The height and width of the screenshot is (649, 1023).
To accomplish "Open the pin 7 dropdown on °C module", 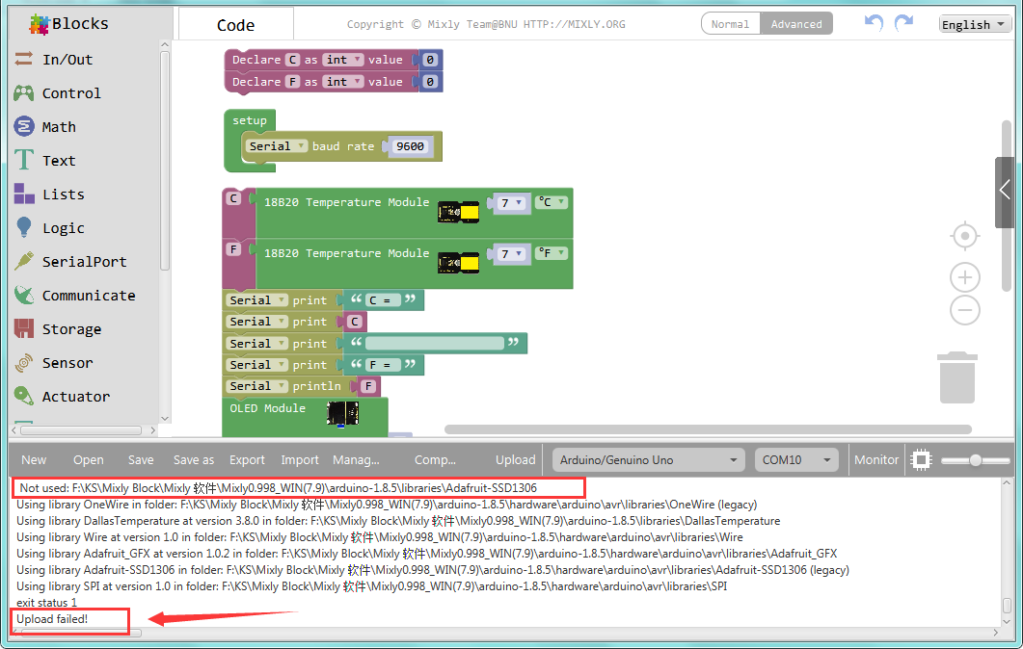I will (x=511, y=202).
